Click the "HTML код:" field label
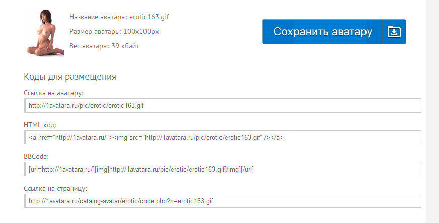439x223 pixels. [40, 125]
